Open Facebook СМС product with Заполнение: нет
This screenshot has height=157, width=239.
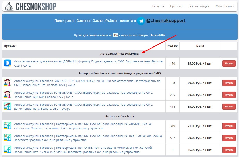88,138
